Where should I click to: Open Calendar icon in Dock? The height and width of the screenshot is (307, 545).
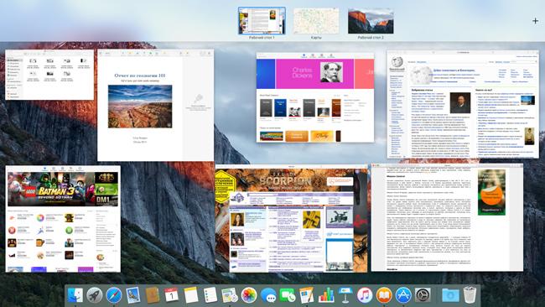pyautogui.click(x=171, y=295)
